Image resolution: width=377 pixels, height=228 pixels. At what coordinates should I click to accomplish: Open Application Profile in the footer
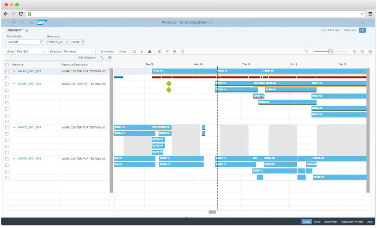(x=352, y=222)
